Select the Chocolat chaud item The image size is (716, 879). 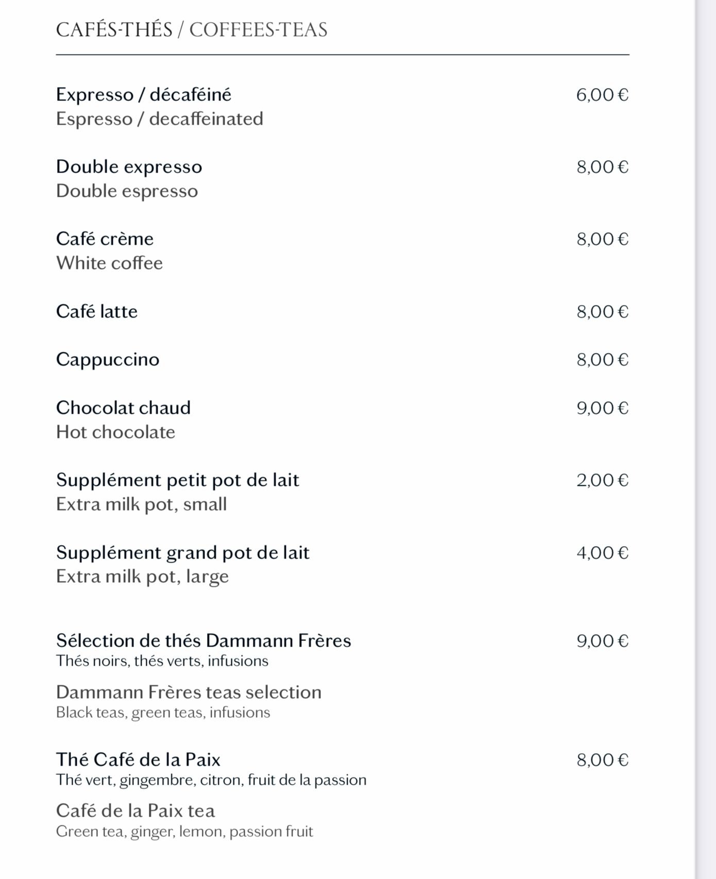coord(124,408)
